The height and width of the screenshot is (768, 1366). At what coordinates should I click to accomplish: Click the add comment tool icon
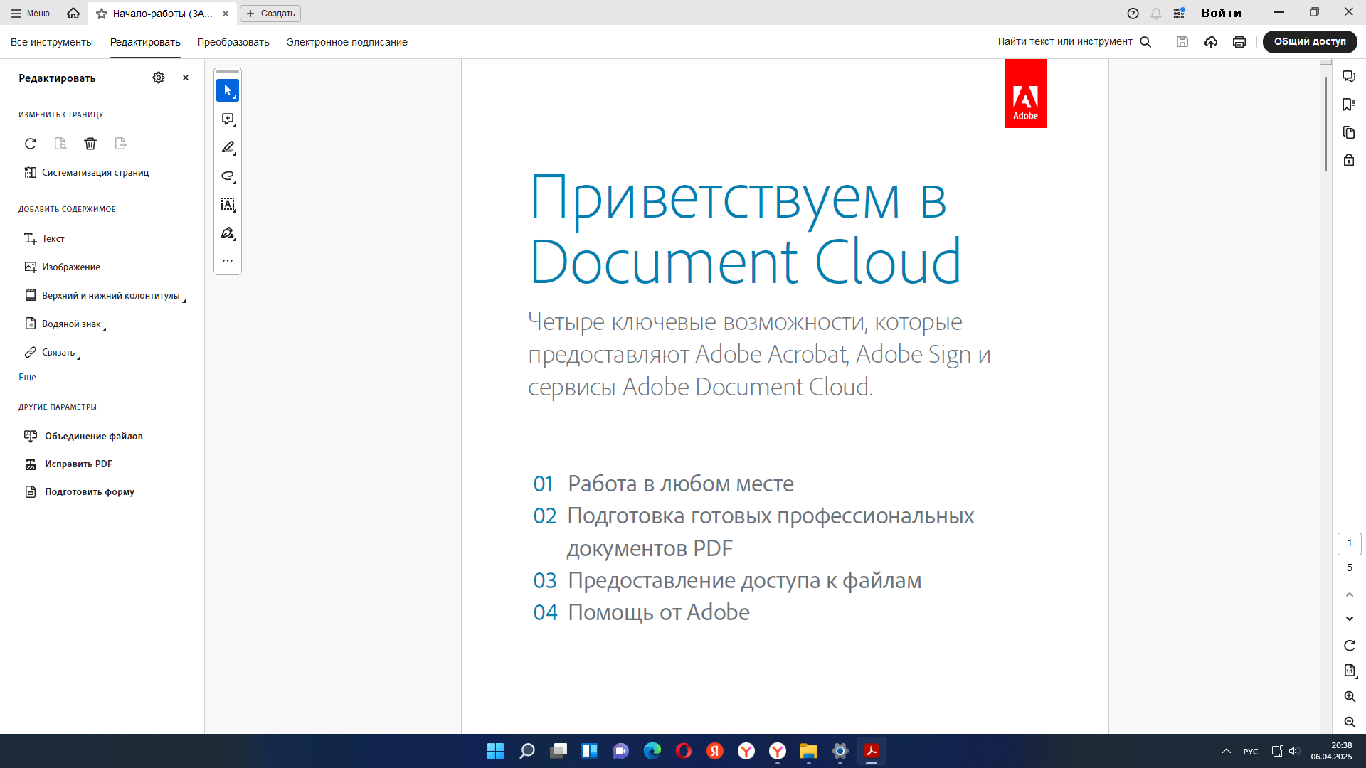click(228, 119)
